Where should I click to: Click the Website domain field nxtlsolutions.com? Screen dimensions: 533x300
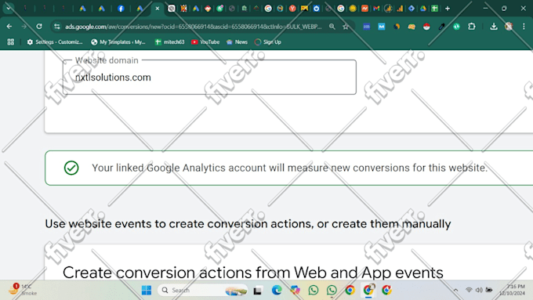[209, 77]
